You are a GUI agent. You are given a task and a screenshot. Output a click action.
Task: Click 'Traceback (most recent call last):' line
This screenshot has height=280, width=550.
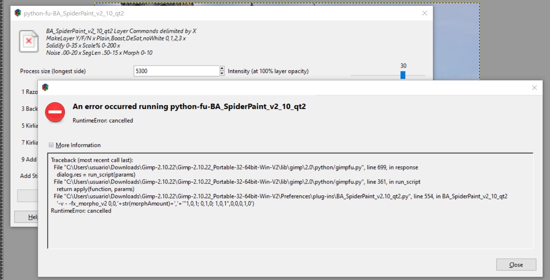[92, 160]
